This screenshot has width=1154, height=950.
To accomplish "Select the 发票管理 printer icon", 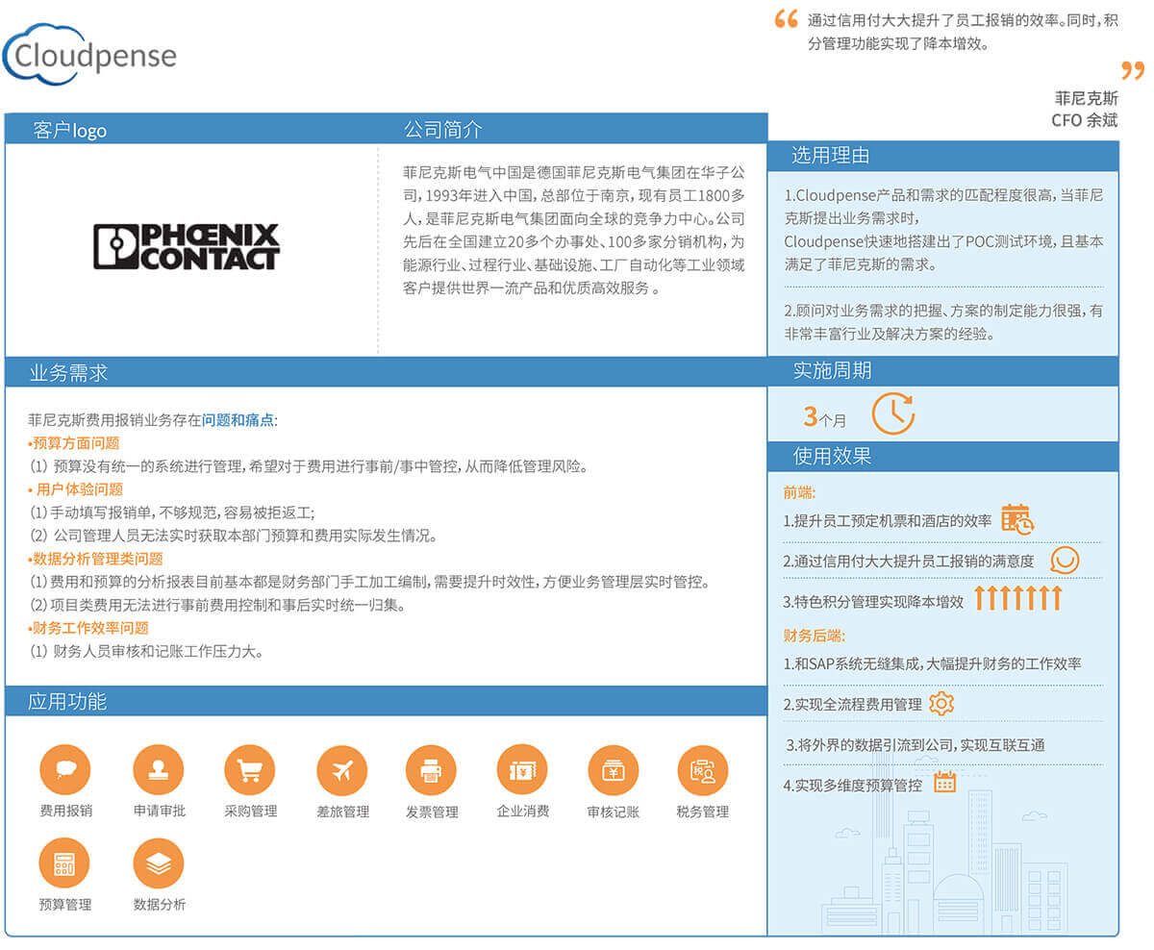I will tap(431, 770).
